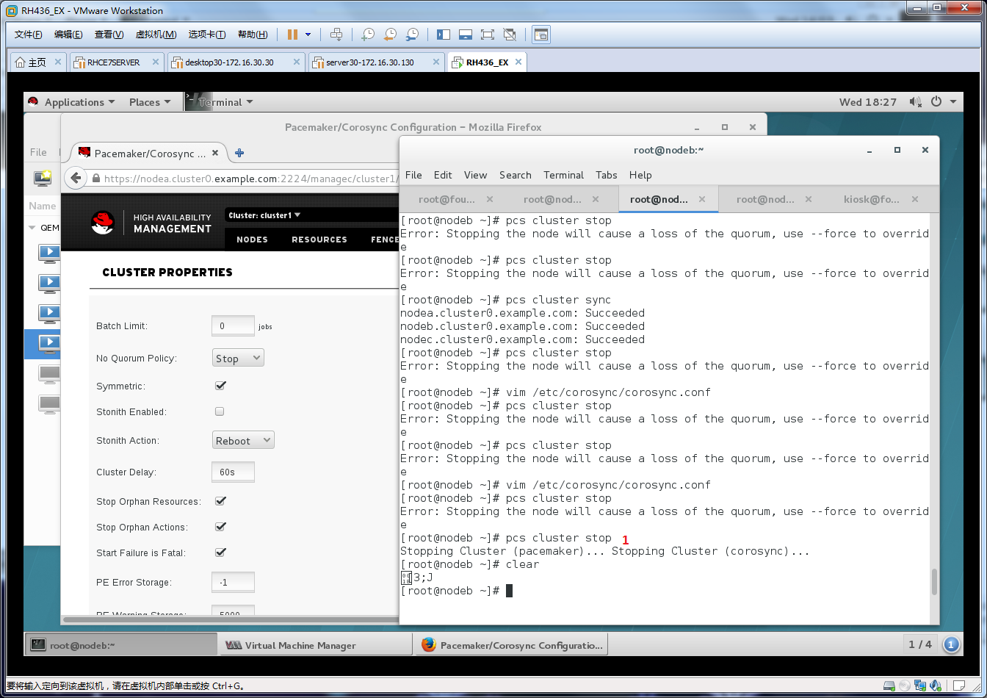Click the Unity mode toolbar icon
Viewport: 987px width, 698px height.
point(510,35)
